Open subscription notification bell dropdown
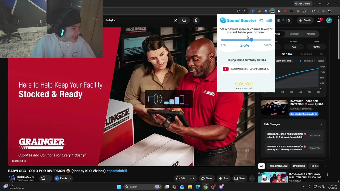 pos(45,178)
